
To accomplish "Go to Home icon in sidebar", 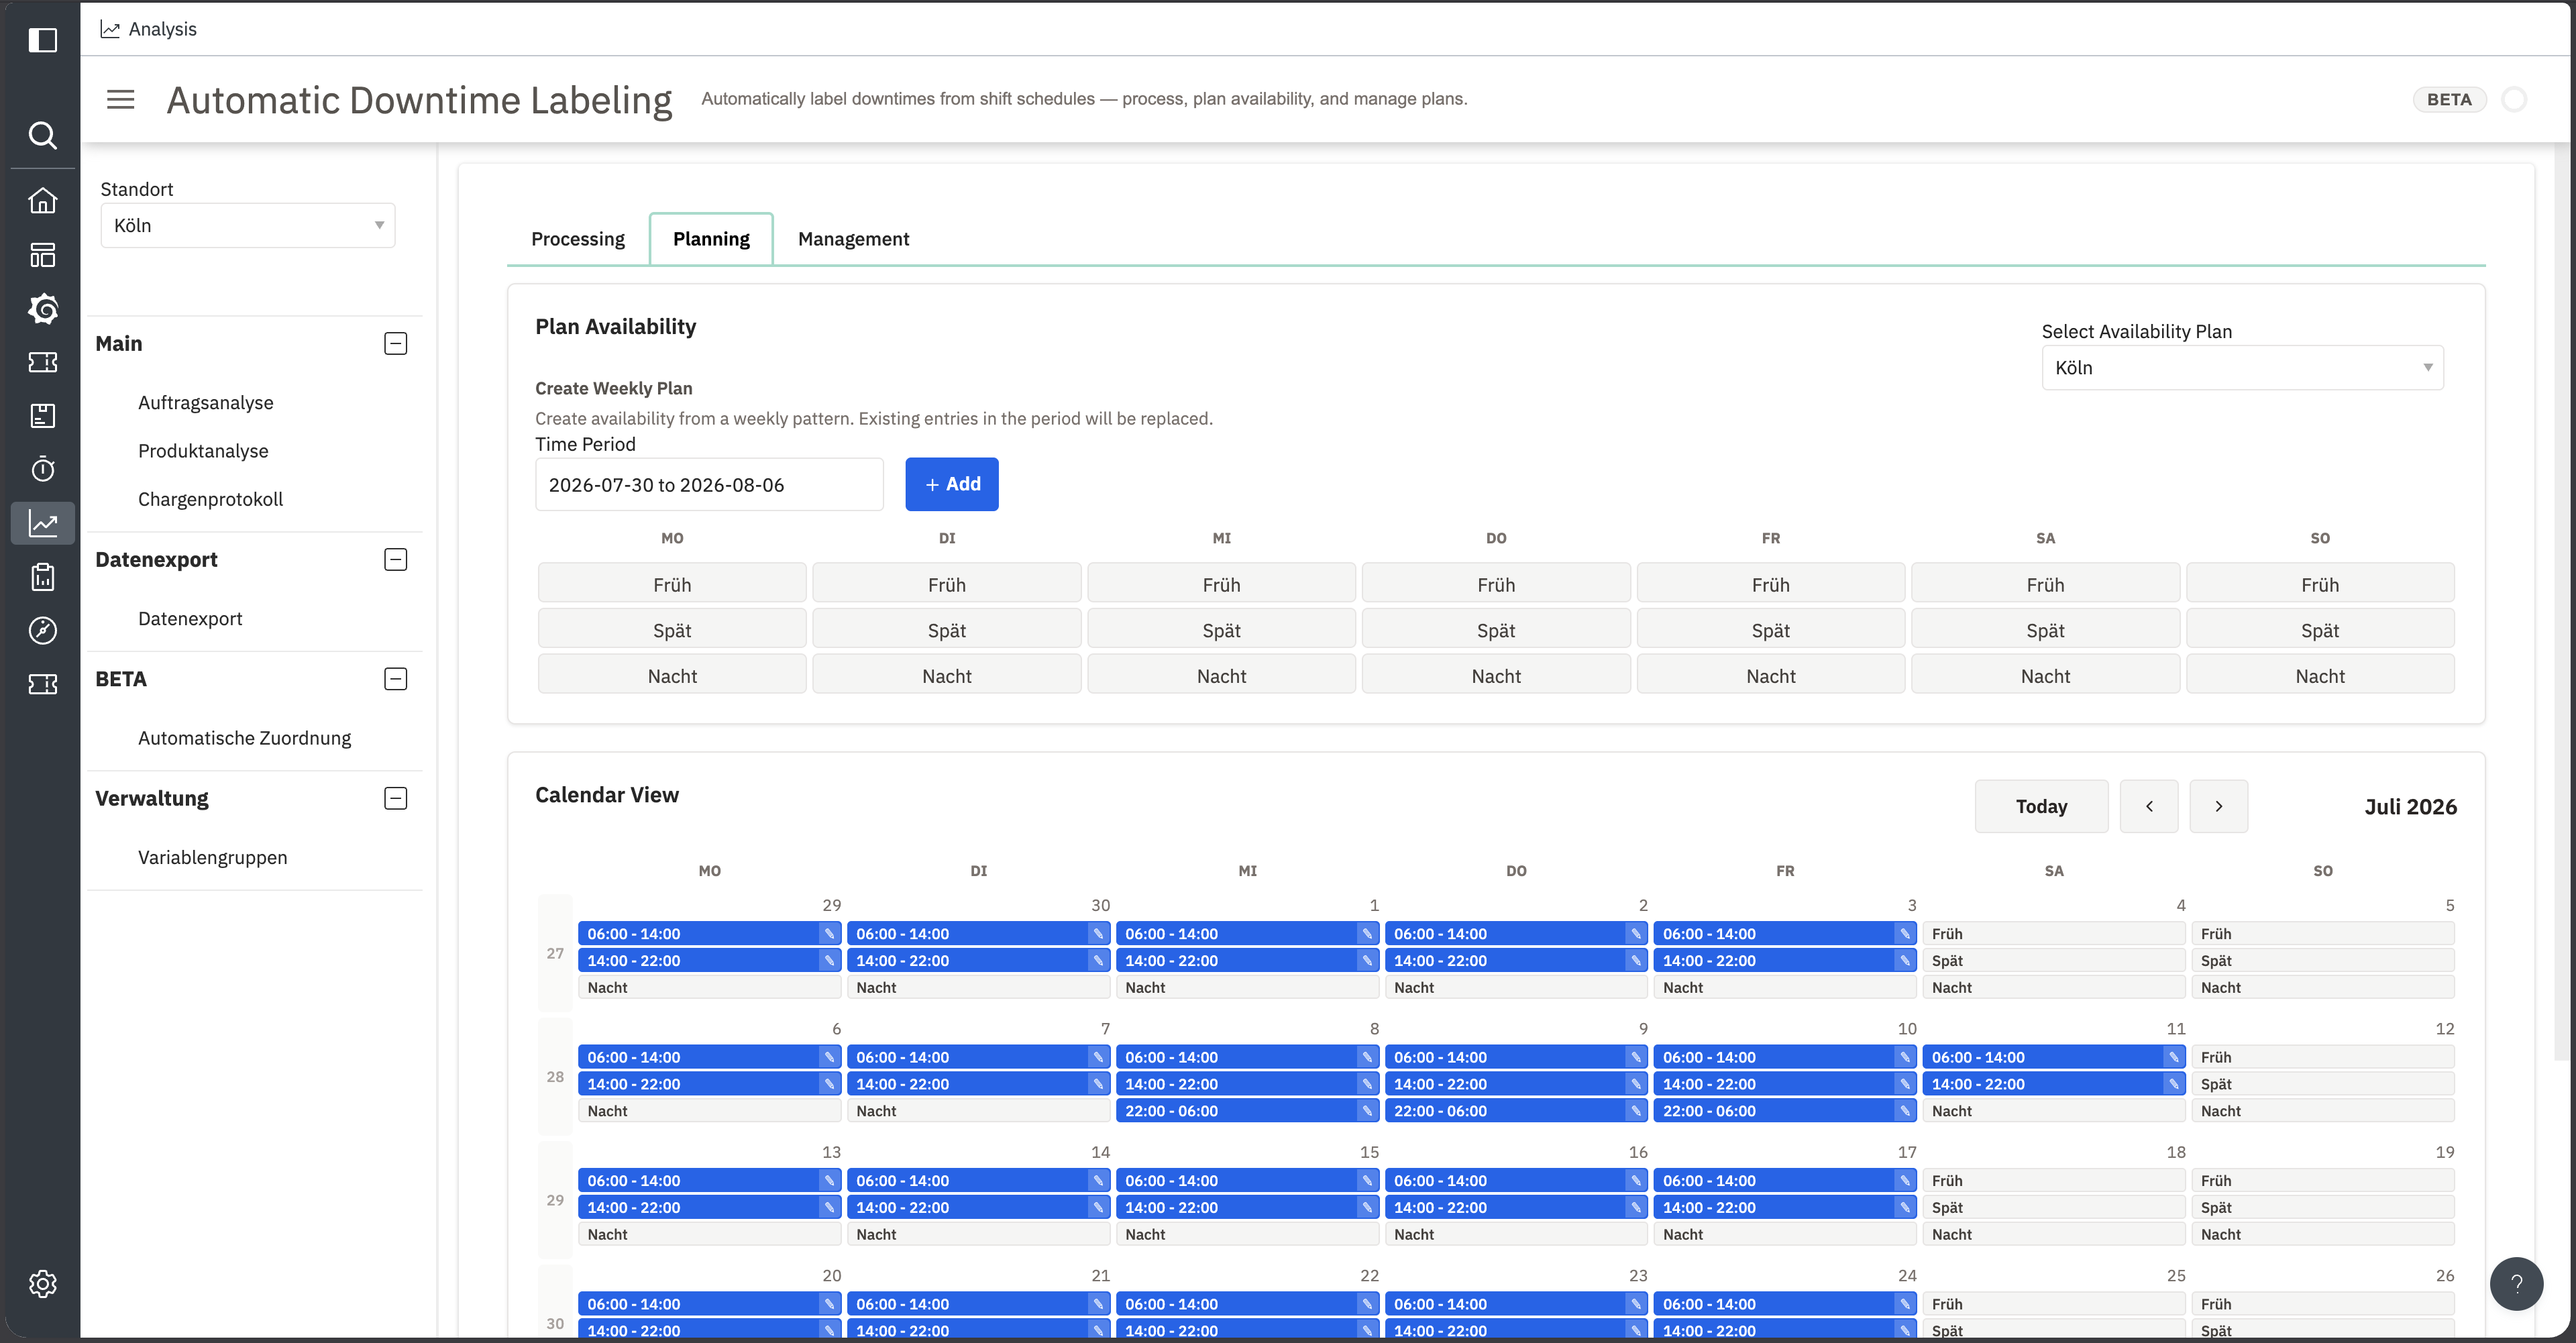I will point(42,201).
